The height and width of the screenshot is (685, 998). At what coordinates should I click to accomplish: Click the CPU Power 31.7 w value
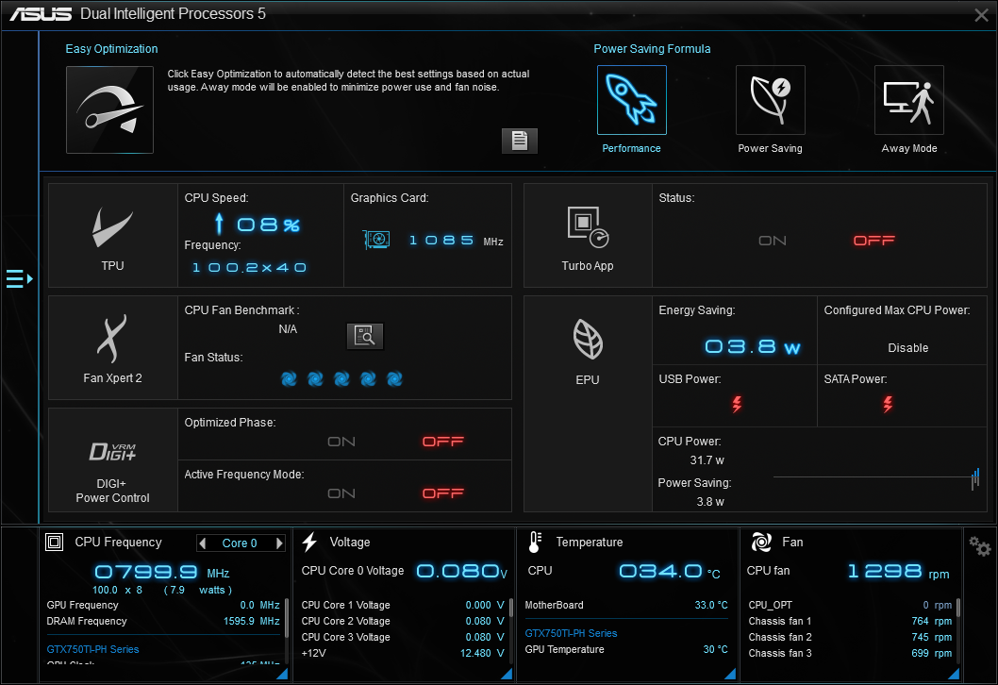pyautogui.click(x=707, y=460)
